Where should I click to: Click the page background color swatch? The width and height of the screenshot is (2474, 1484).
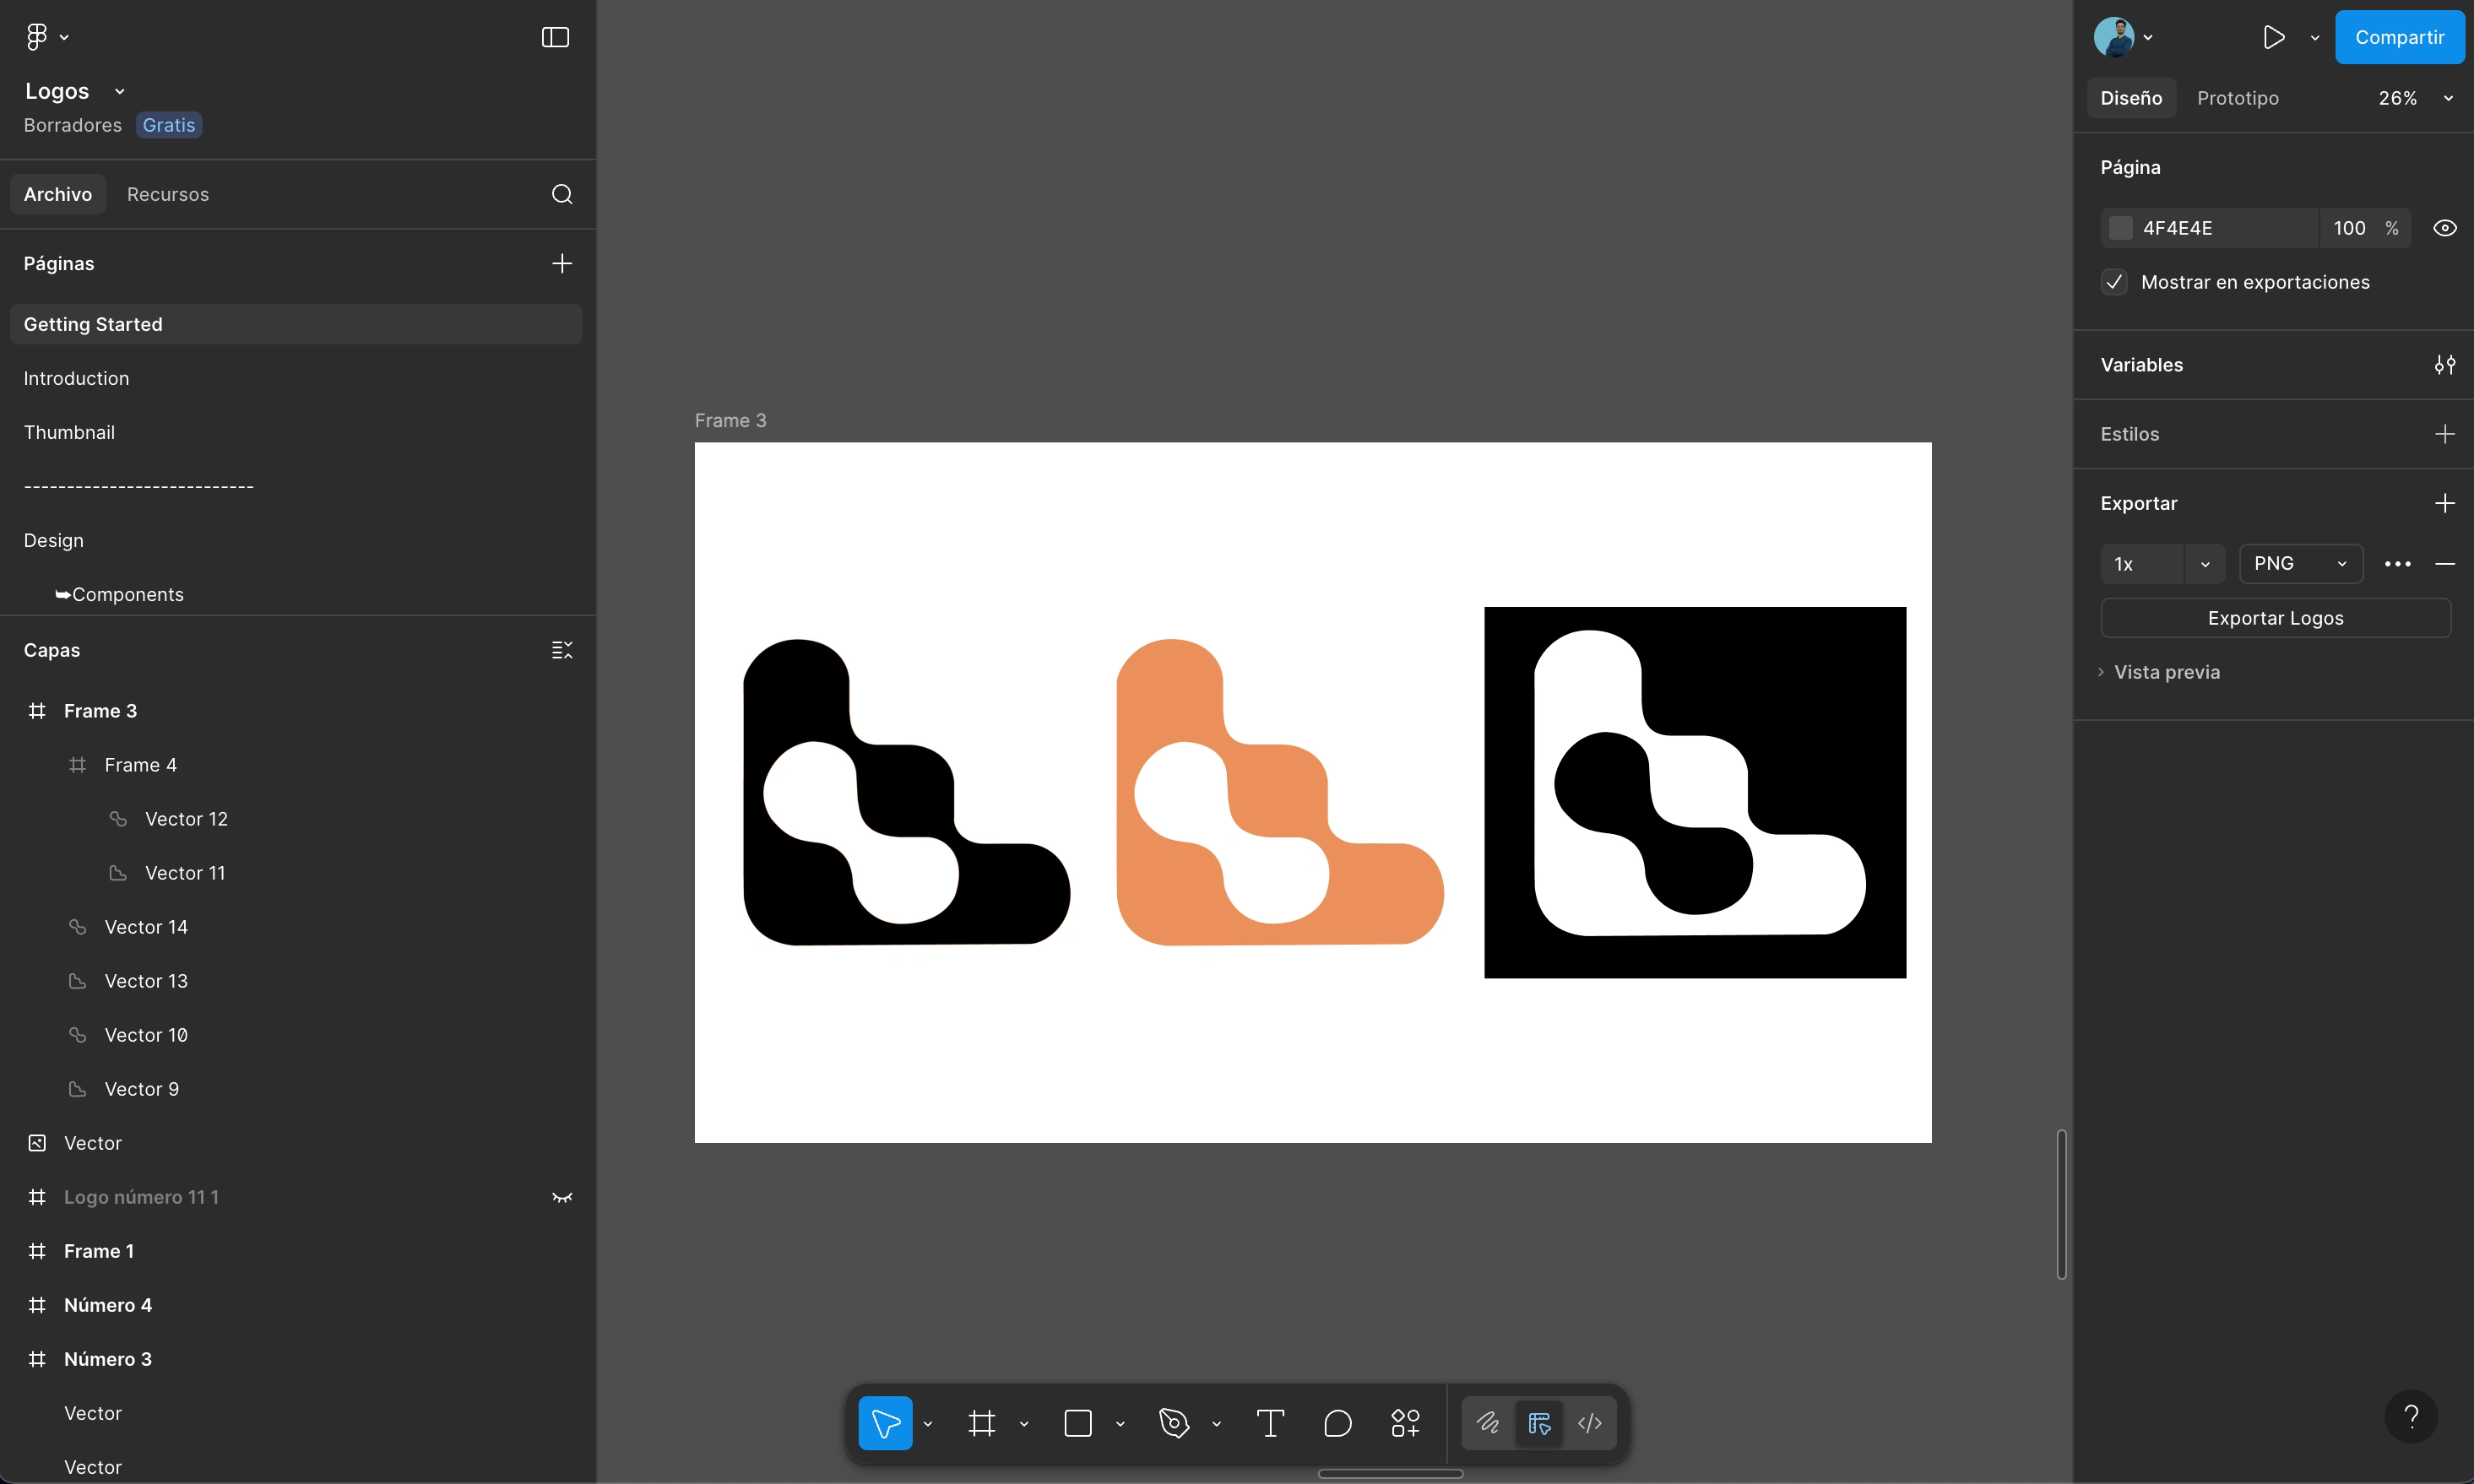tap(2120, 228)
